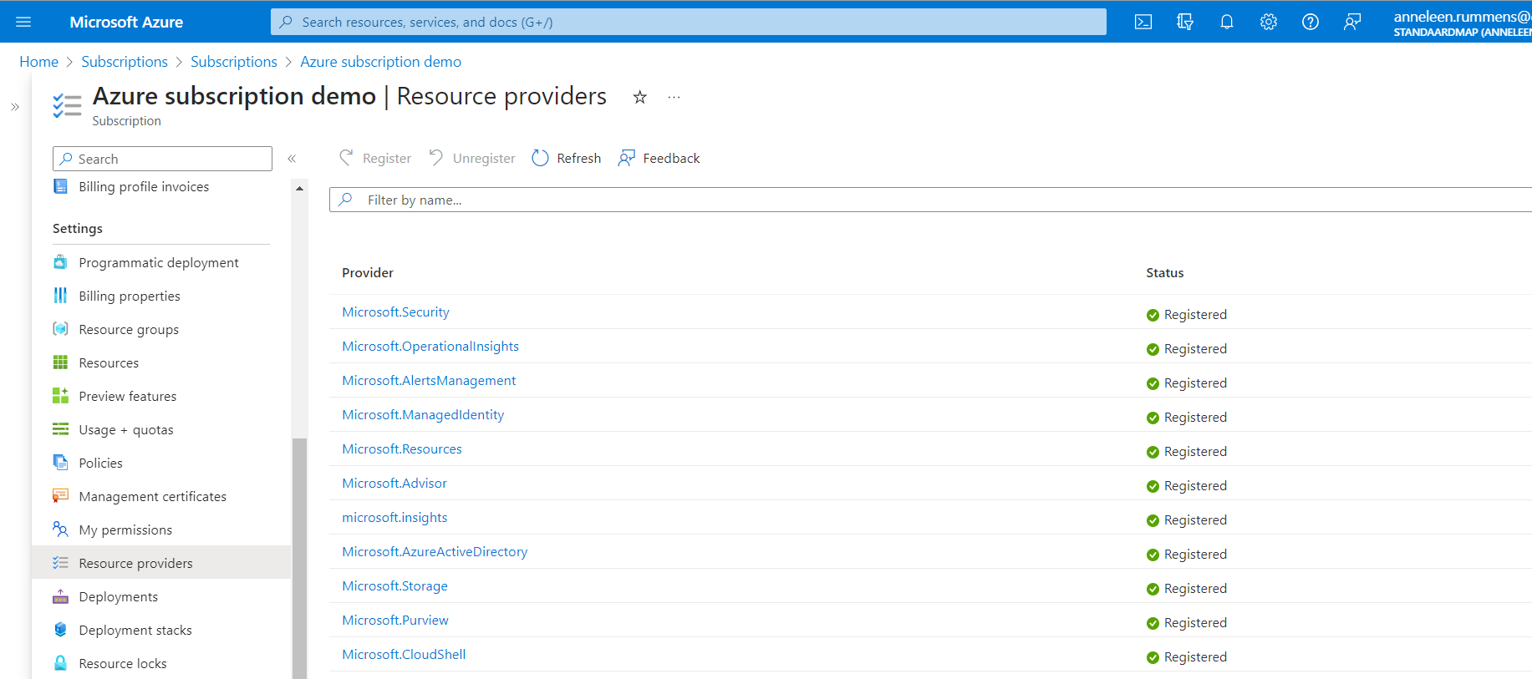
Task: Open Microsoft.AlertsManagement provider
Action: pos(429,380)
